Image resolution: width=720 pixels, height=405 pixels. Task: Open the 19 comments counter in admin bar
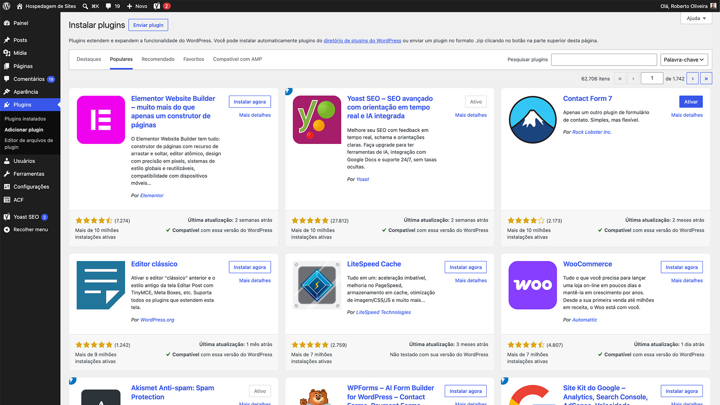(x=117, y=6)
